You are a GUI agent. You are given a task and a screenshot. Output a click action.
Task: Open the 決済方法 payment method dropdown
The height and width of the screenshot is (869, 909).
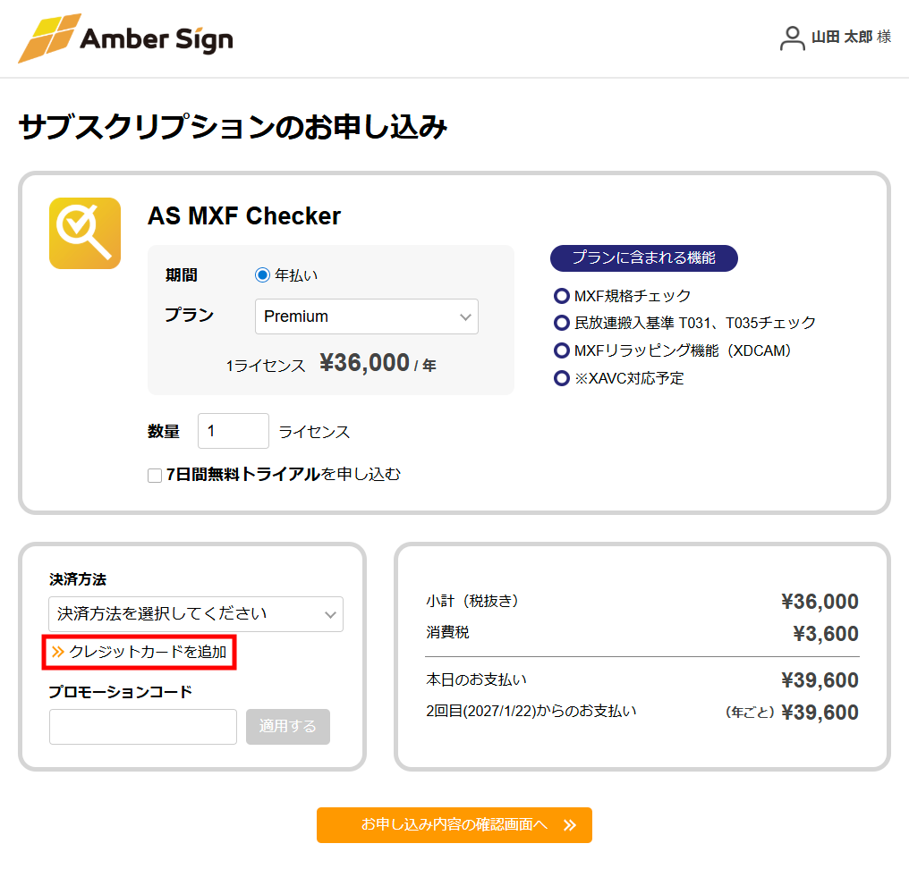[x=195, y=614]
